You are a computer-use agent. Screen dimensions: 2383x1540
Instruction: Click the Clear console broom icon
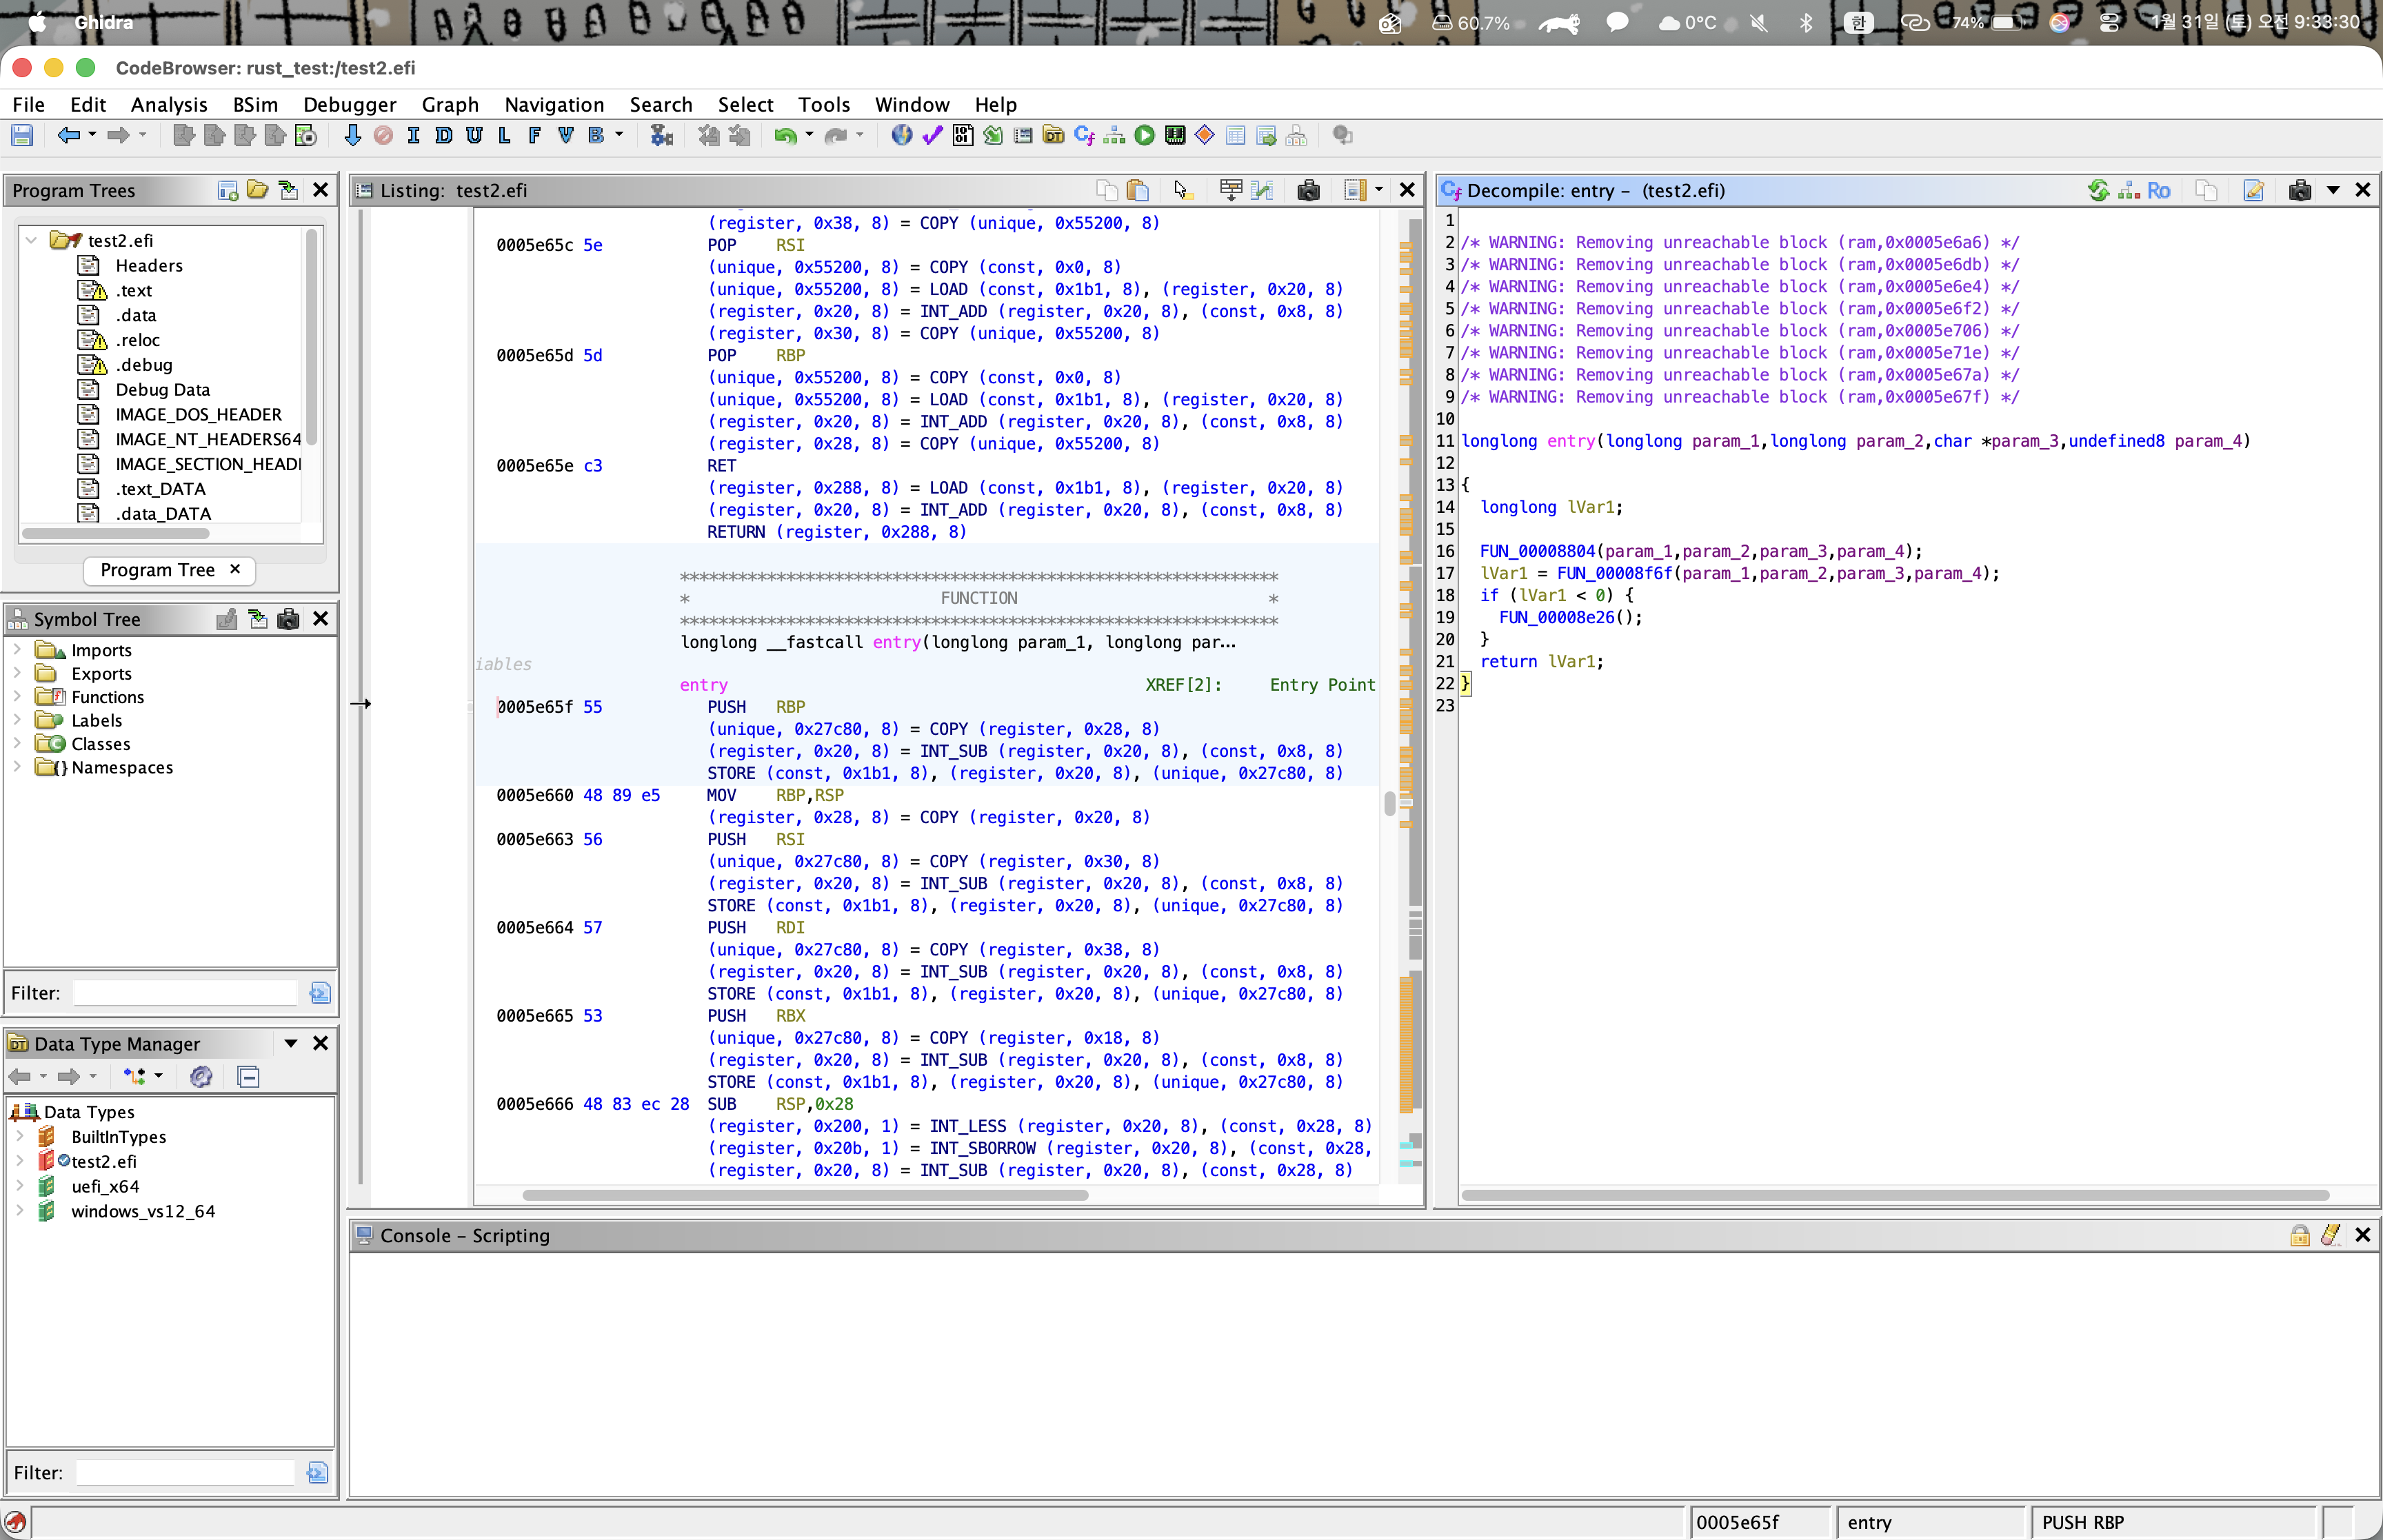(2331, 1235)
